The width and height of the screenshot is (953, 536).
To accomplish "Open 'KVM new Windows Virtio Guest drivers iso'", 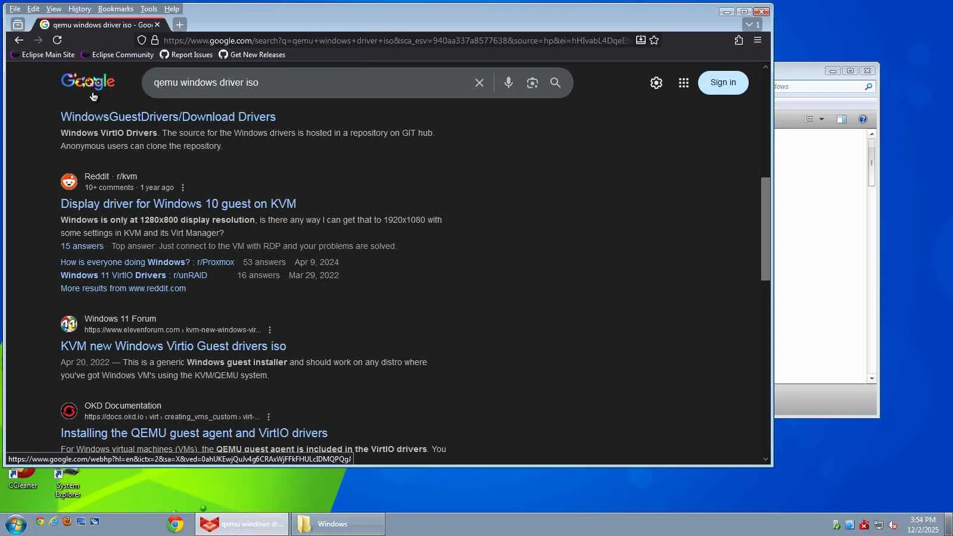I will click(x=173, y=346).
